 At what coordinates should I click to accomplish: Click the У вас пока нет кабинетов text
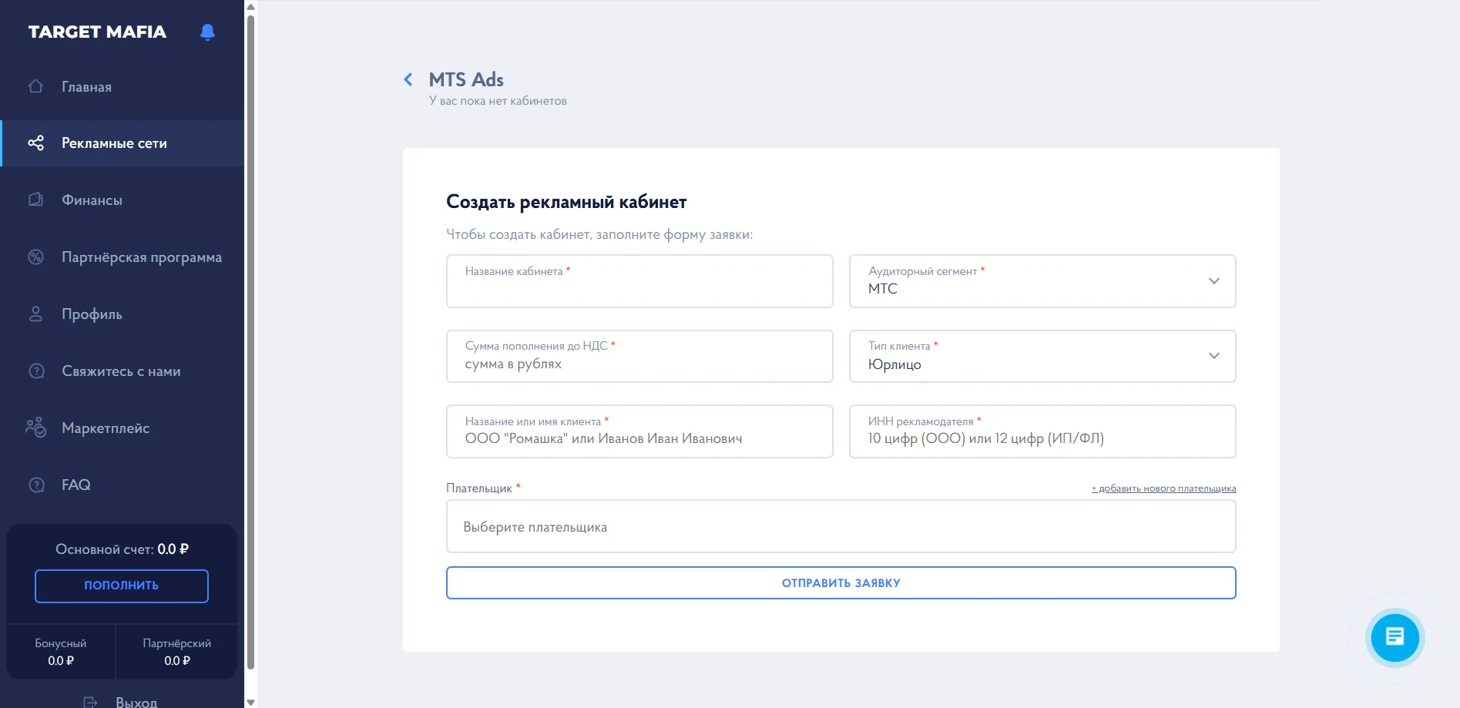click(x=498, y=101)
